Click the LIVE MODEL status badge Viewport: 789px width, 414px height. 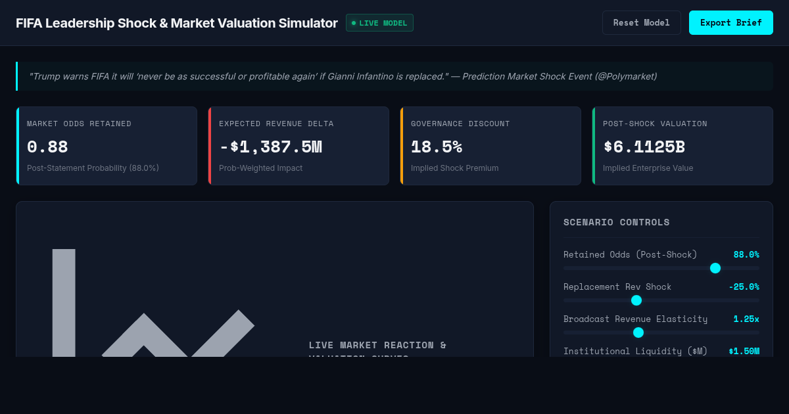[x=379, y=23]
